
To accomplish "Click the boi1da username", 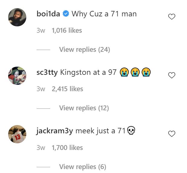I will click(48, 14).
